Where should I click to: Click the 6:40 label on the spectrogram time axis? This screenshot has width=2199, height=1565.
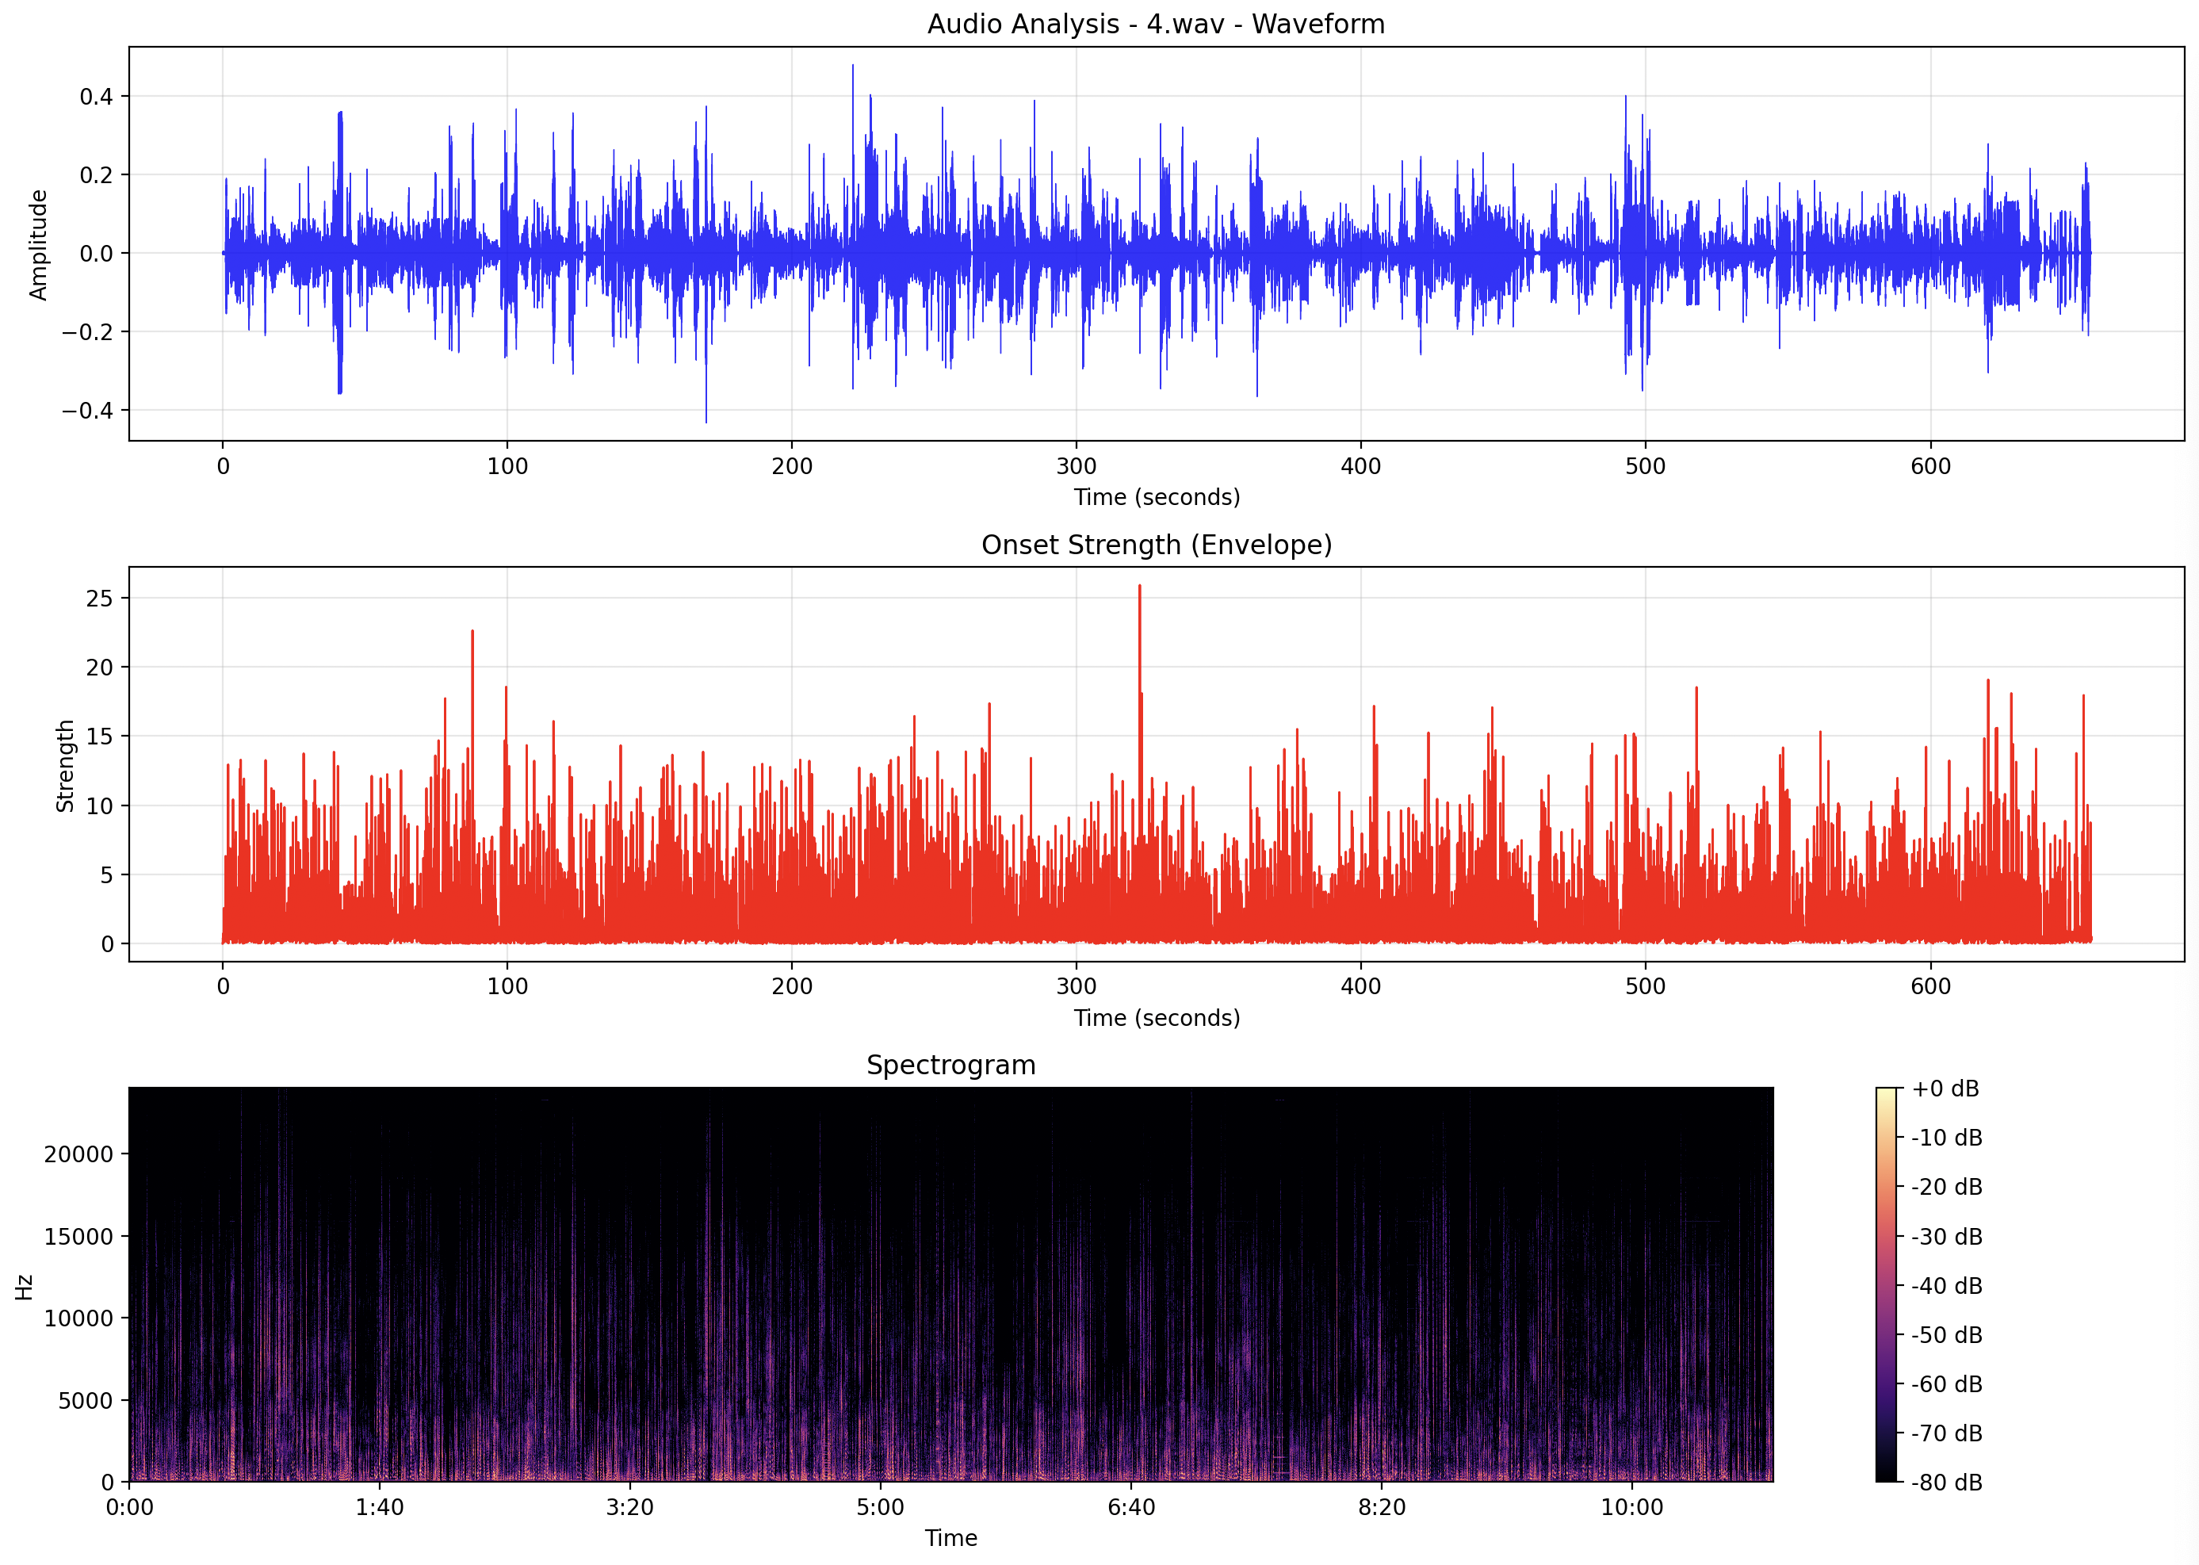(x=1130, y=1507)
